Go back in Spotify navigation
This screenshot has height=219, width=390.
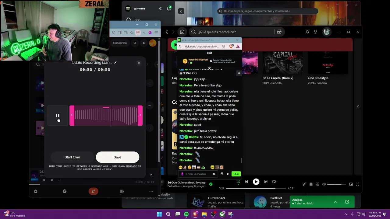[167, 32]
